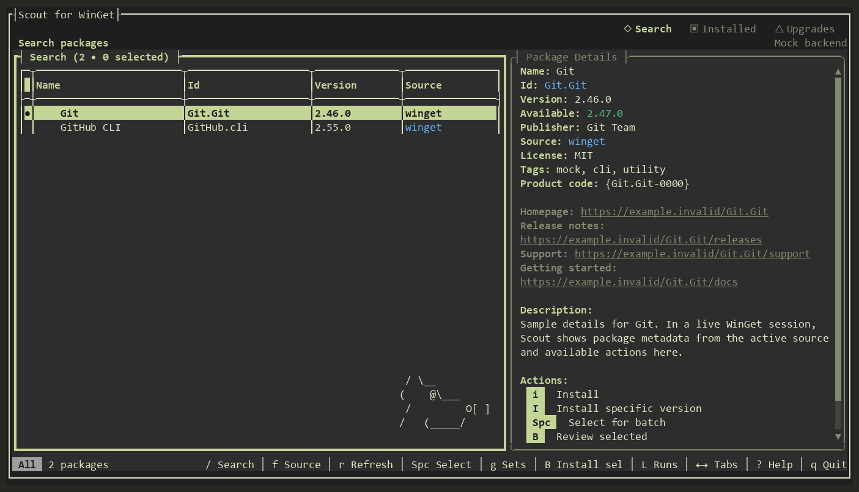Open the Getting started docs link

(629, 282)
